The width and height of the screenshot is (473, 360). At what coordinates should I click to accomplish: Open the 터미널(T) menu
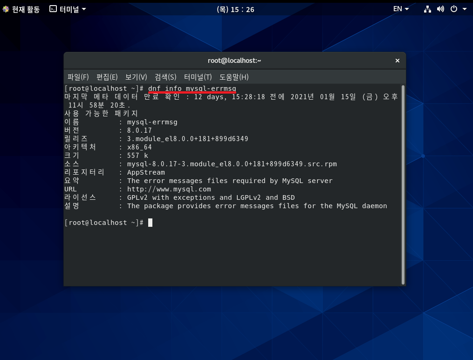(x=198, y=77)
